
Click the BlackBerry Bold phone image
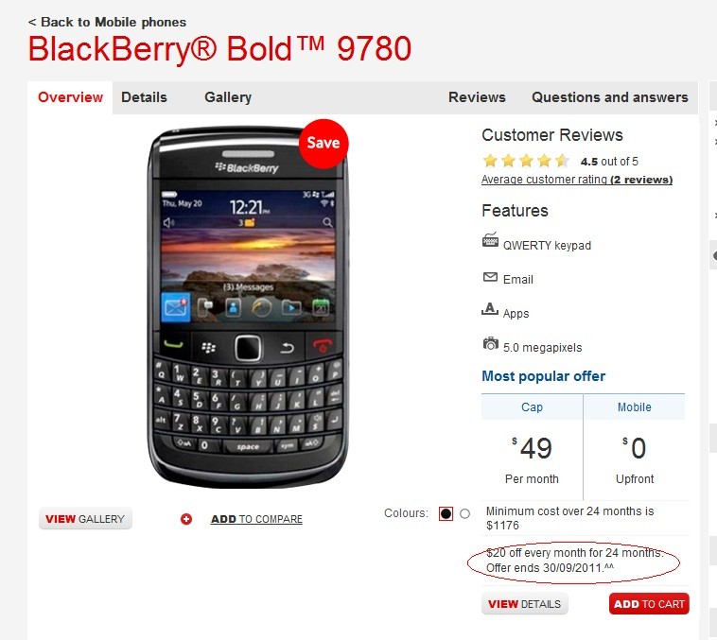[248, 307]
